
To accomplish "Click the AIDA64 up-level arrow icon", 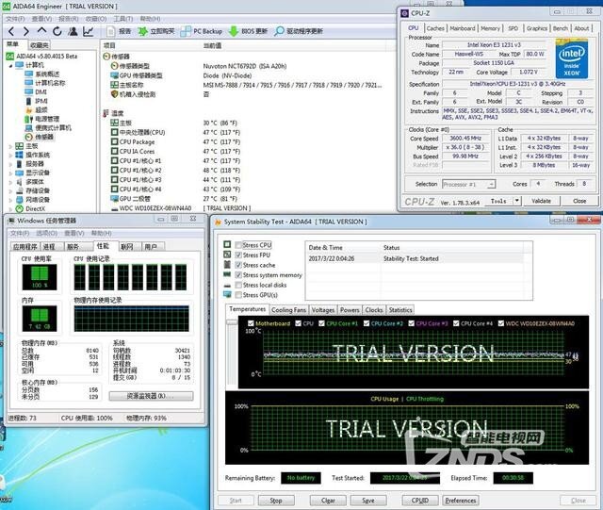I will [x=41, y=30].
